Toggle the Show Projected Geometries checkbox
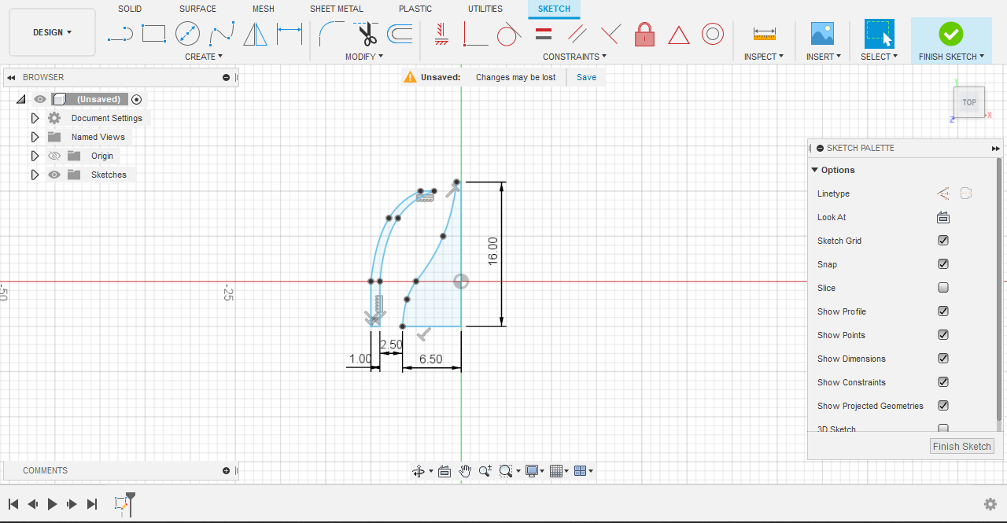Screen dimensions: 1007x523 coord(943,406)
